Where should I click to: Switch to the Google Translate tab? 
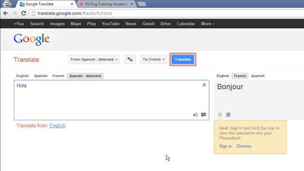[46, 4]
